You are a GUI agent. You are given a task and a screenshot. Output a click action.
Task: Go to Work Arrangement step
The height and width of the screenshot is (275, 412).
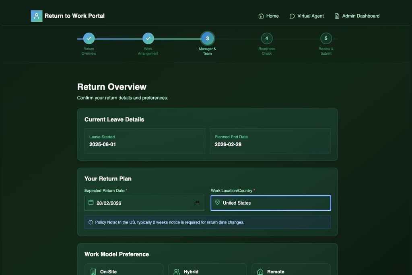coord(148,39)
